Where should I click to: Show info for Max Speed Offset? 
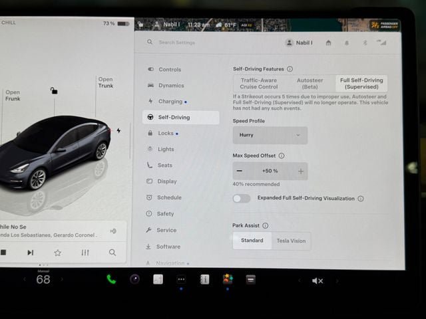point(282,156)
